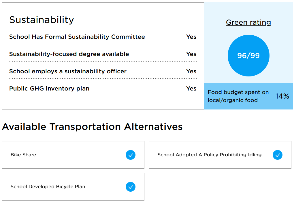Click the rating circle under Green rating
This screenshot has width=294, height=202.
pos(248,55)
